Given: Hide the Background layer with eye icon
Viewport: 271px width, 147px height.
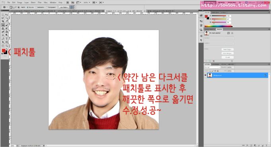Looking at the screenshot, I should (x=205, y=75).
